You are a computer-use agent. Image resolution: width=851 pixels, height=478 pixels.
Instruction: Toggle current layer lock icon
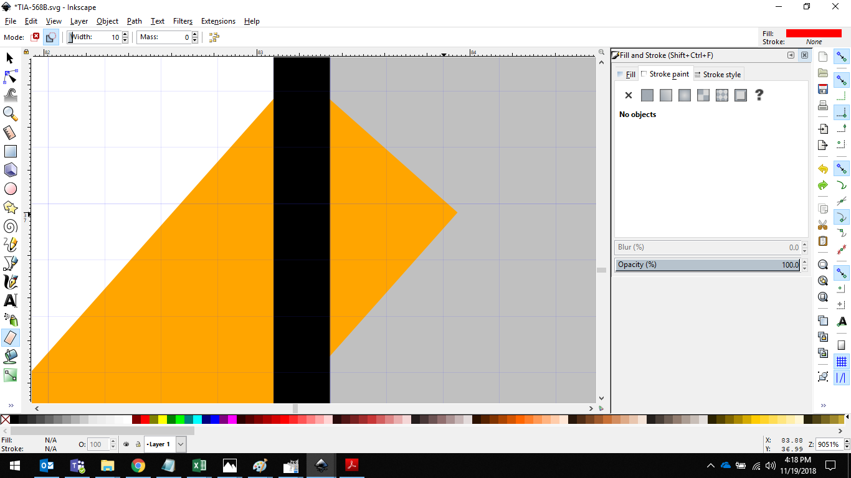137,444
